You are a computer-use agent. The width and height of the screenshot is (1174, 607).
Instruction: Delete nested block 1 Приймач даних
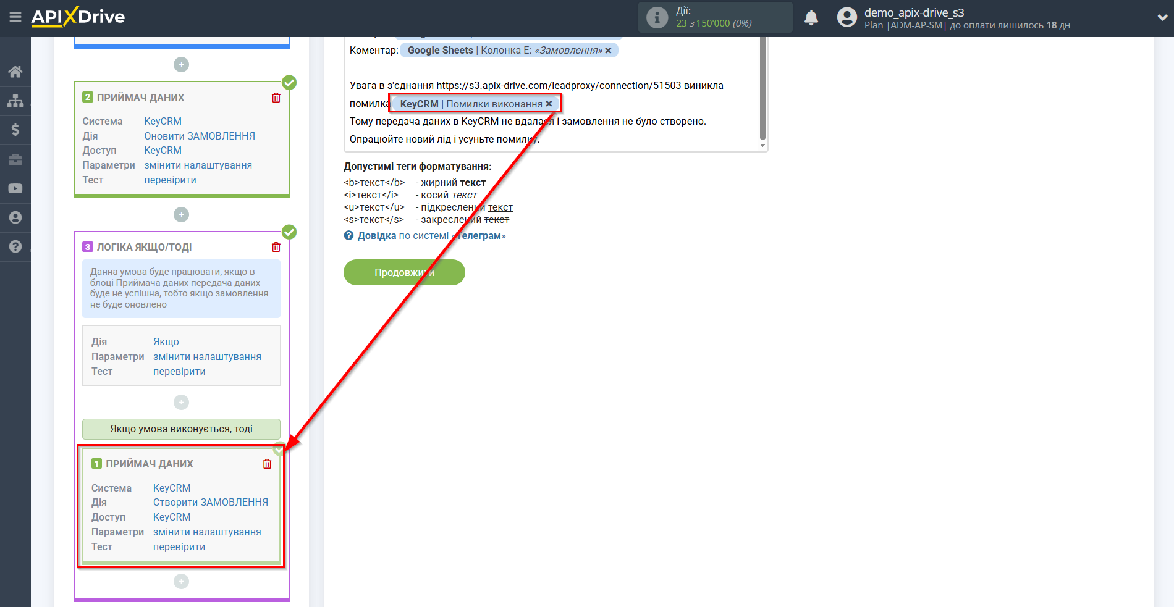click(267, 464)
